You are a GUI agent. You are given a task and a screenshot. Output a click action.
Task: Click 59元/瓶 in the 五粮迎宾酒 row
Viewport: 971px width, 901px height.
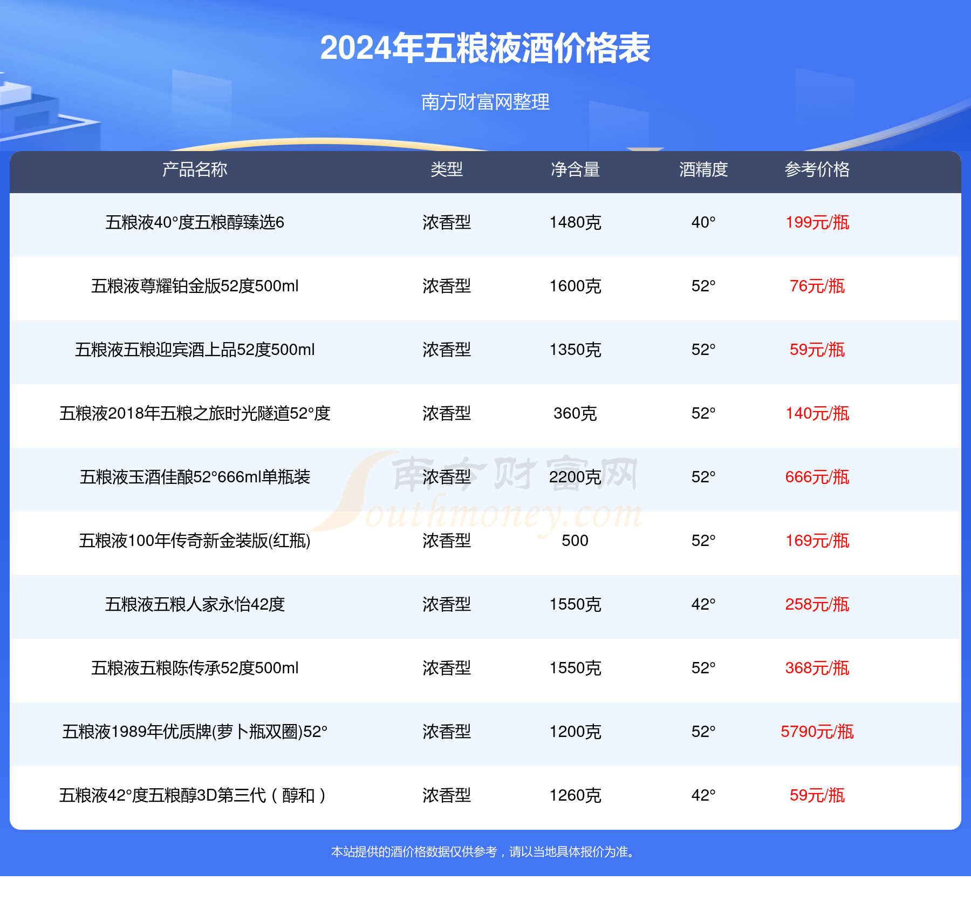click(x=817, y=350)
